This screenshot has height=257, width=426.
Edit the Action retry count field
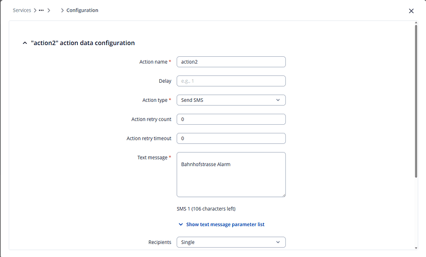231,119
